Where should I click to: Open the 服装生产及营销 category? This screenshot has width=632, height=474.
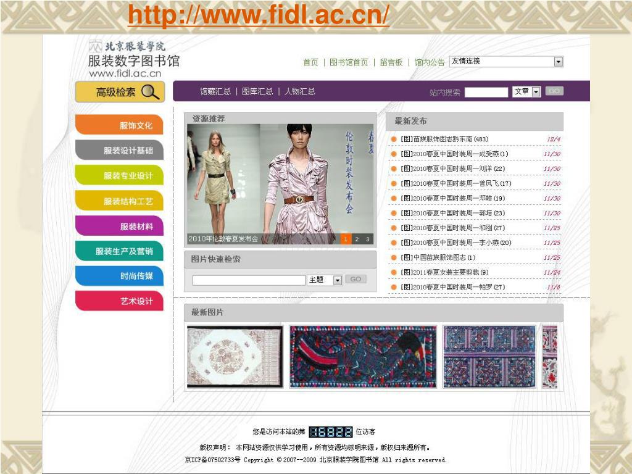tap(119, 251)
